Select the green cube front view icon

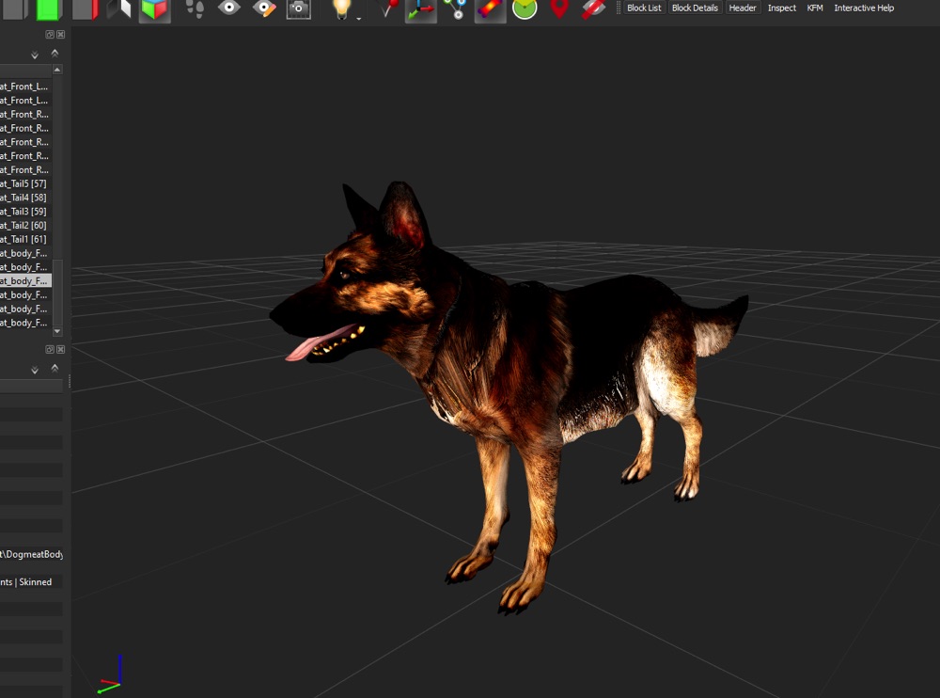[x=48, y=8]
